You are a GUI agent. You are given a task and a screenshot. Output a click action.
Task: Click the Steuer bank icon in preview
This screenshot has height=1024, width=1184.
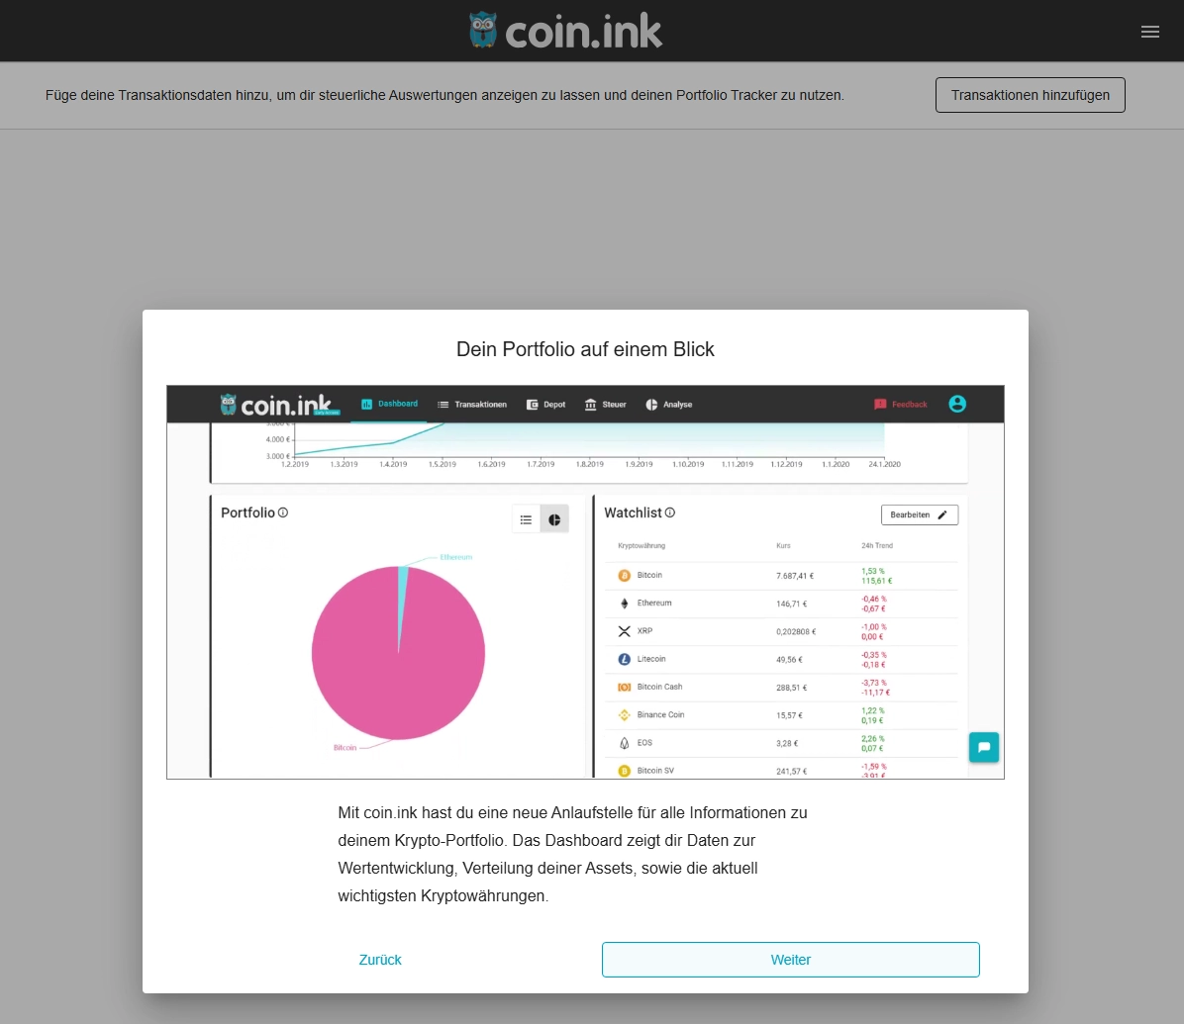pos(590,405)
